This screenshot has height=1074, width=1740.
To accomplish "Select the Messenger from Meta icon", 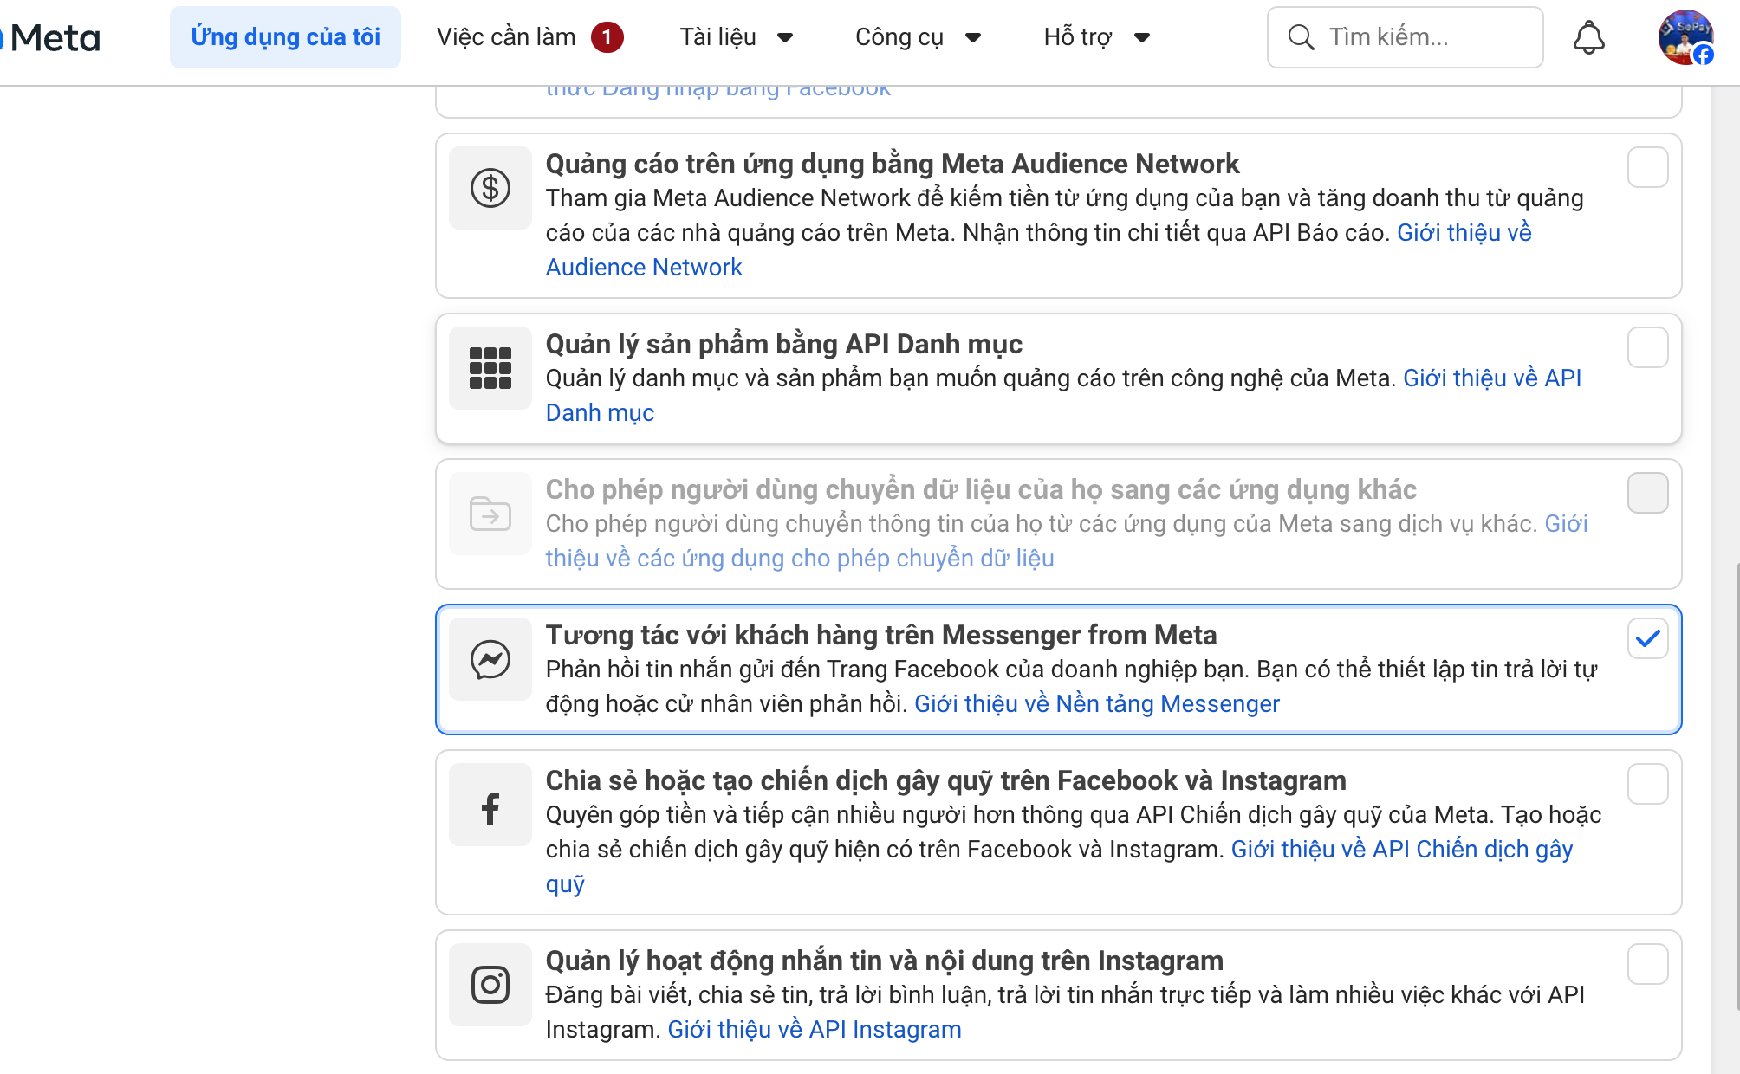I will [490, 660].
